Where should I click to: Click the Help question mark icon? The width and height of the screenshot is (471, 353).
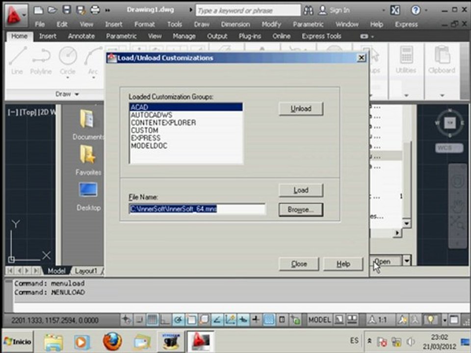tap(416, 10)
